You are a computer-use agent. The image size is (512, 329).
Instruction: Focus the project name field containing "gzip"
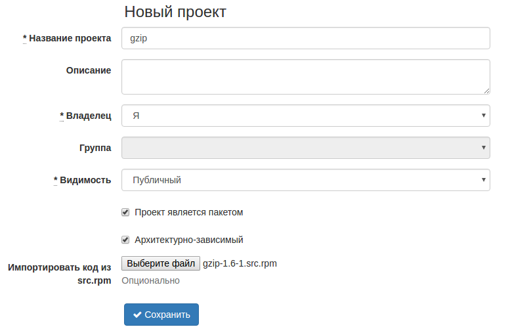tap(305, 38)
